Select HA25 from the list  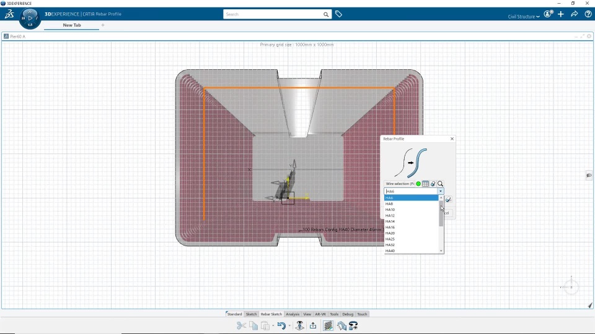pos(412,239)
